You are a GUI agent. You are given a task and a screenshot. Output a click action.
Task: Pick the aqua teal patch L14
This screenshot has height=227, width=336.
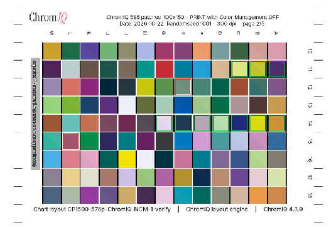click(x=71, y=123)
